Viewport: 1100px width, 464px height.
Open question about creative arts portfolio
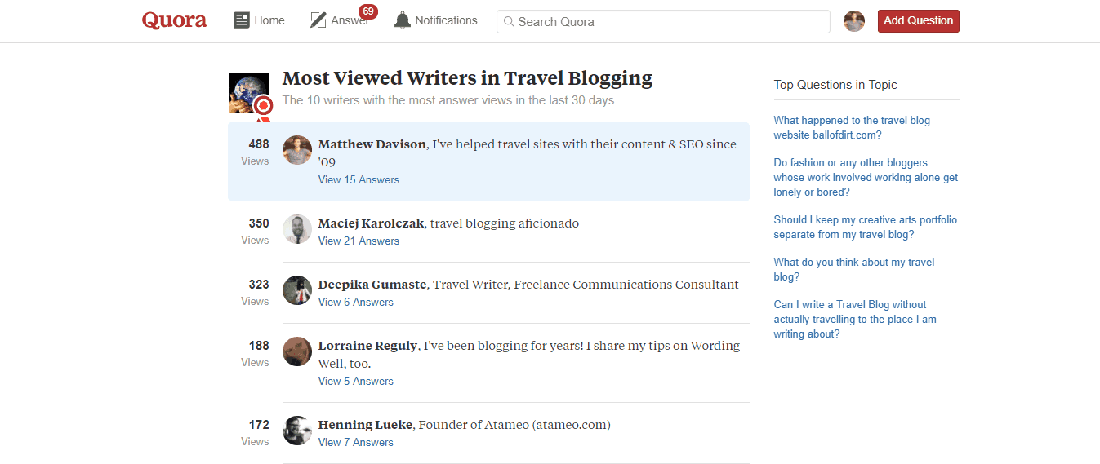coord(866,227)
